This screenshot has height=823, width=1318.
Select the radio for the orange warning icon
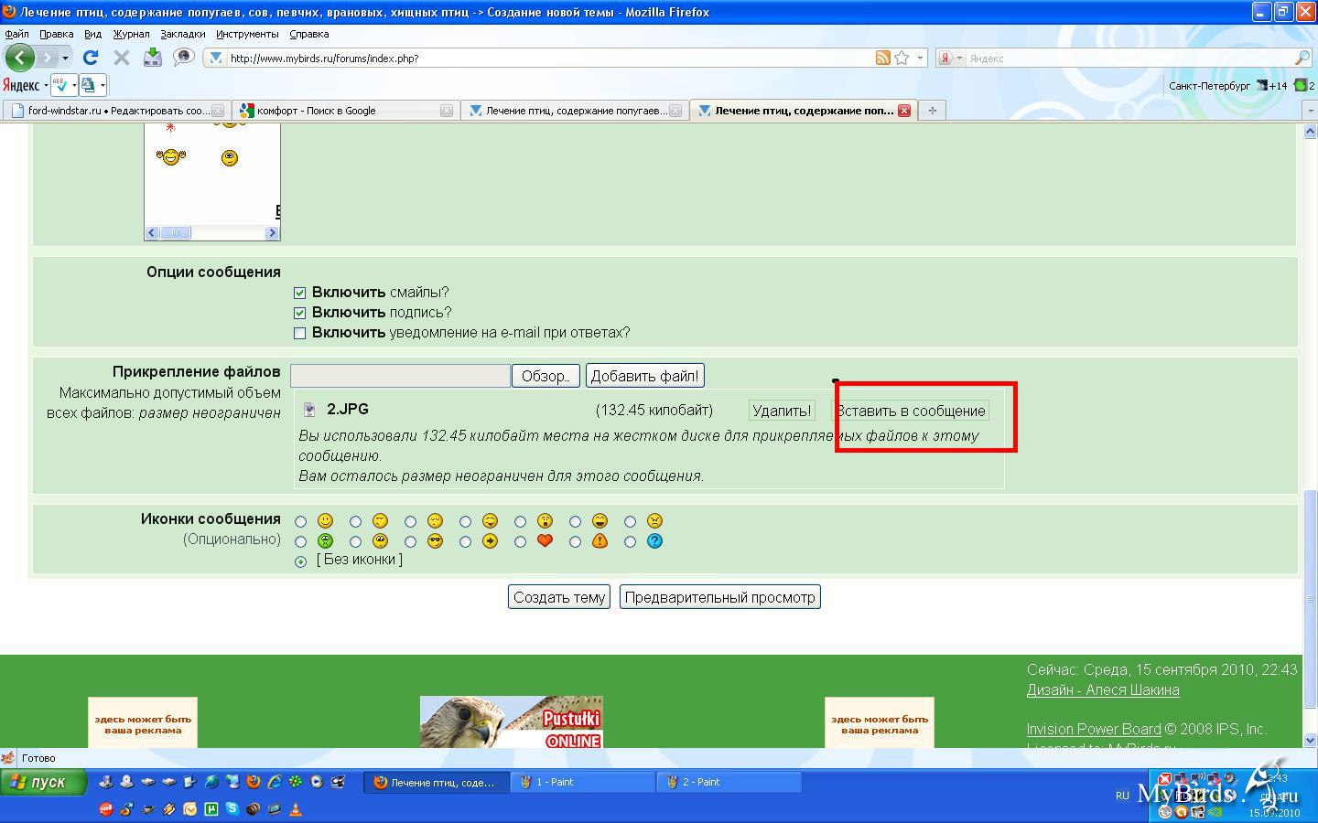(x=575, y=541)
